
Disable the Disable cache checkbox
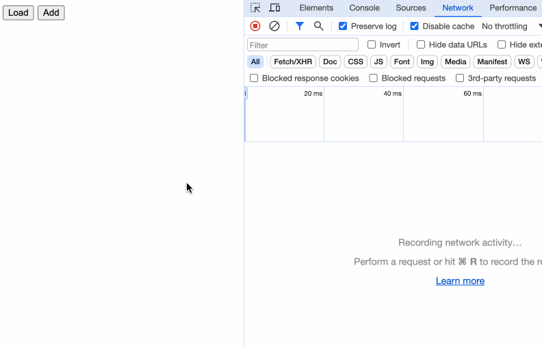tap(415, 26)
